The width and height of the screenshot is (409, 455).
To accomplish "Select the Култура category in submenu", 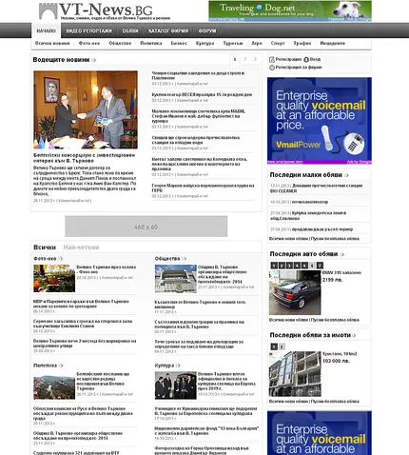I will tap(204, 43).
